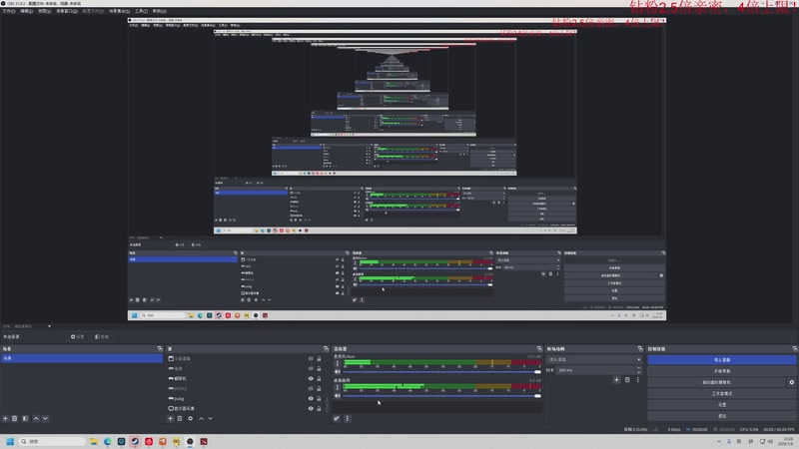Remove the selected scene with the trash icon

coord(15,418)
